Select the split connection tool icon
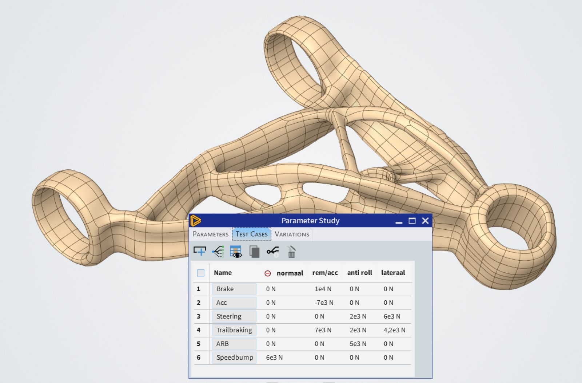 click(273, 251)
